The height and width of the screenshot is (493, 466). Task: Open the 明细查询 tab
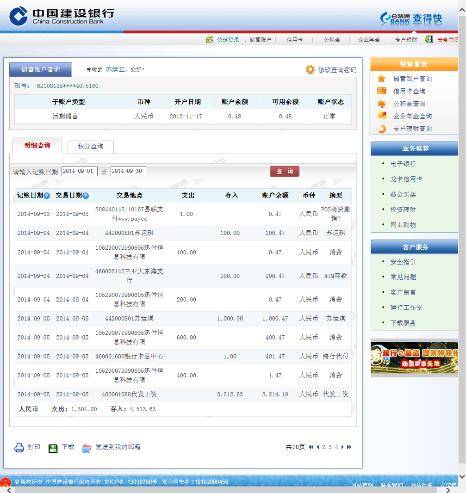37,145
